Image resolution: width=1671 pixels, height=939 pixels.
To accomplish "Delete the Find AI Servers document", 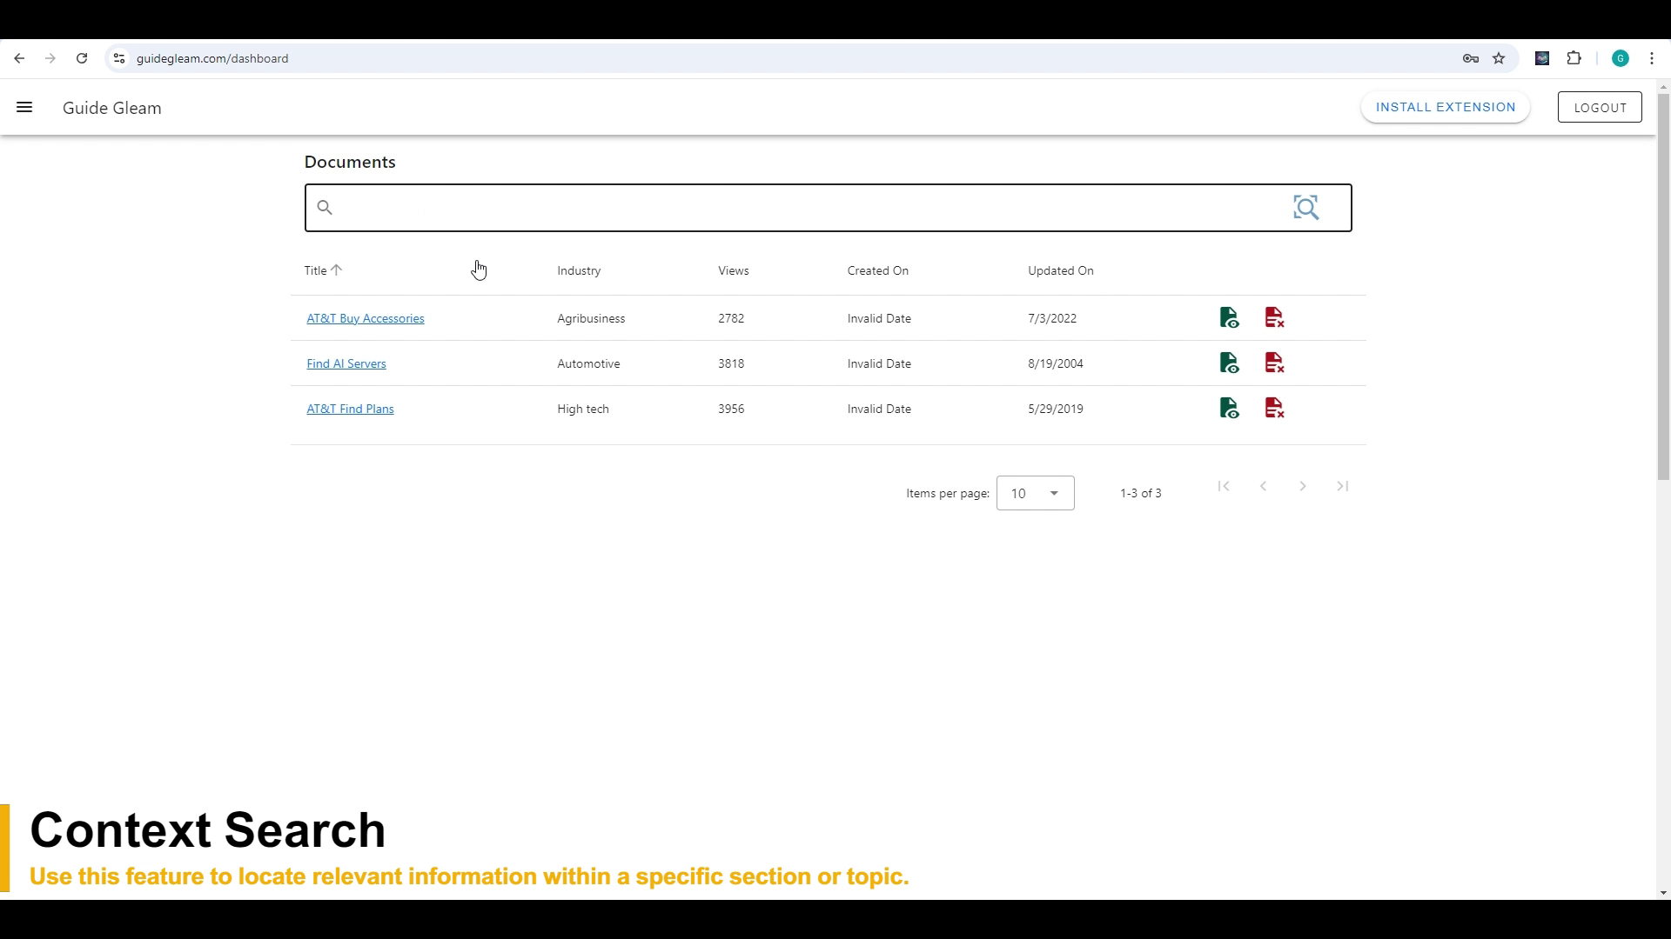I will [1274, 363].
